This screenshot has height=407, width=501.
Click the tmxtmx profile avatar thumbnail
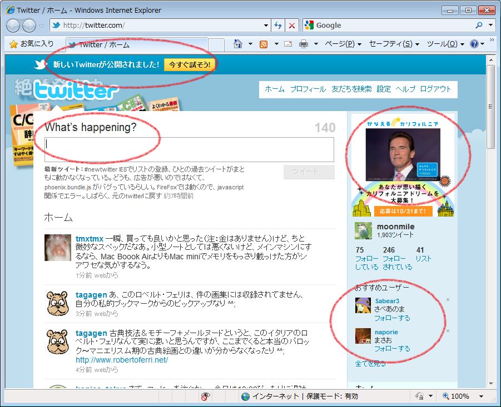pos(57,247)
